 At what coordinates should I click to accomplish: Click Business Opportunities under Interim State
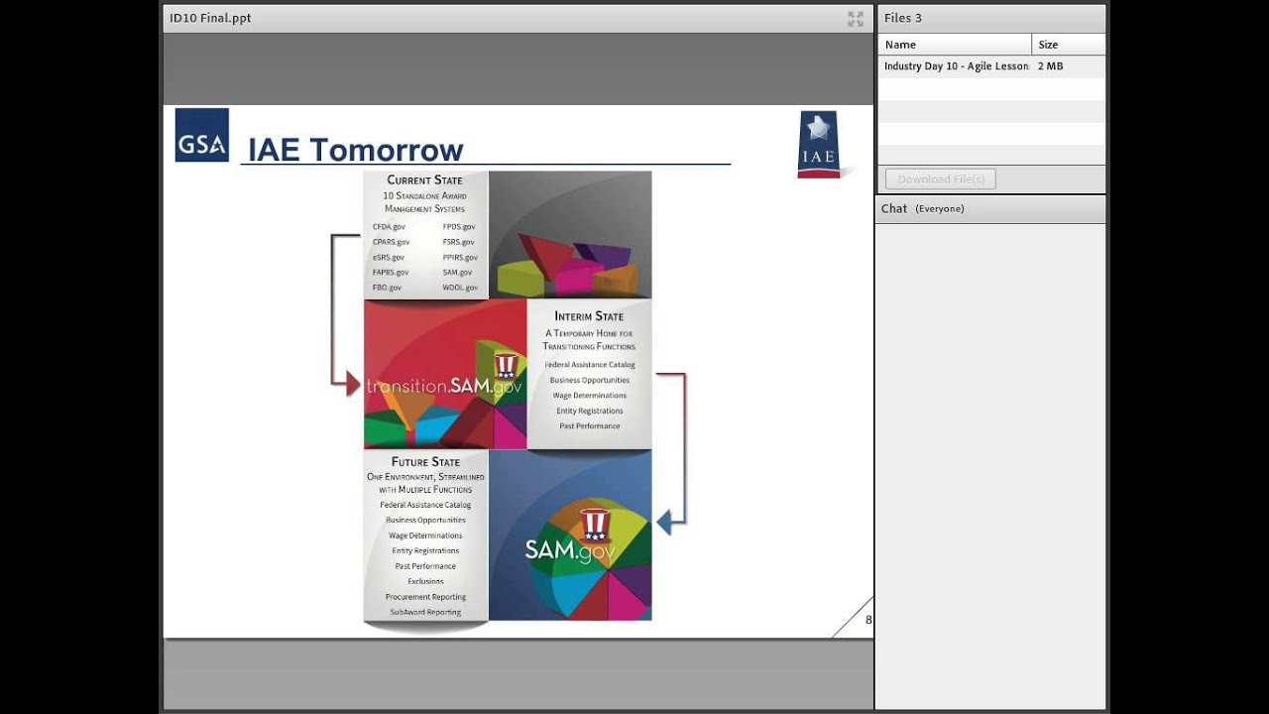pos(590,381)
